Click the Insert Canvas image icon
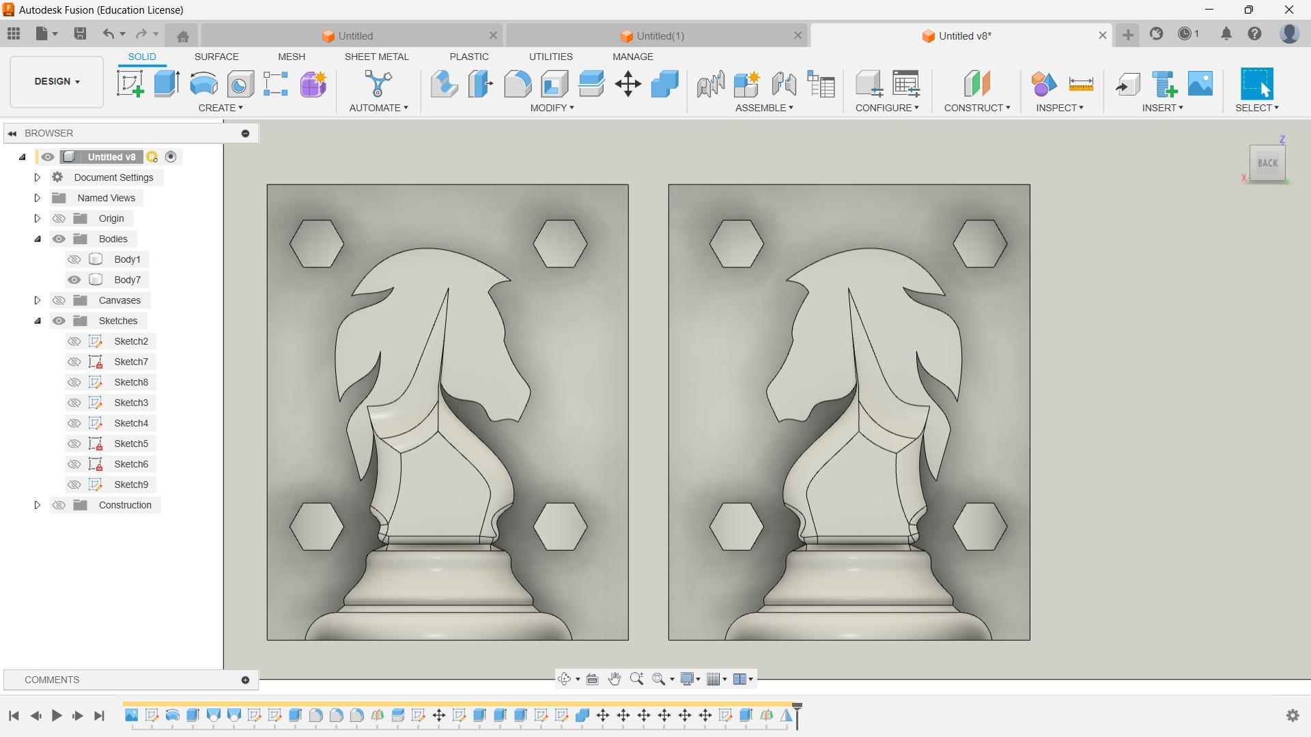This screenshot has width=1311, height=737. (x=1200, y=84)
